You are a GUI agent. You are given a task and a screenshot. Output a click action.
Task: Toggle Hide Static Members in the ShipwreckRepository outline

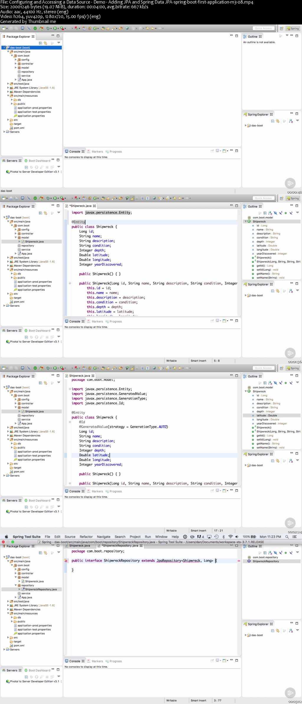(280, 553)
